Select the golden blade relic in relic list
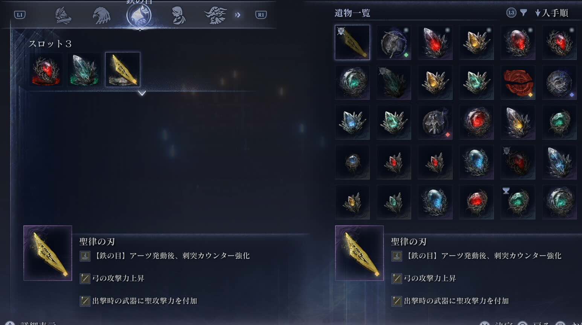The image size is (582, 325). click(x=352, y=43)
